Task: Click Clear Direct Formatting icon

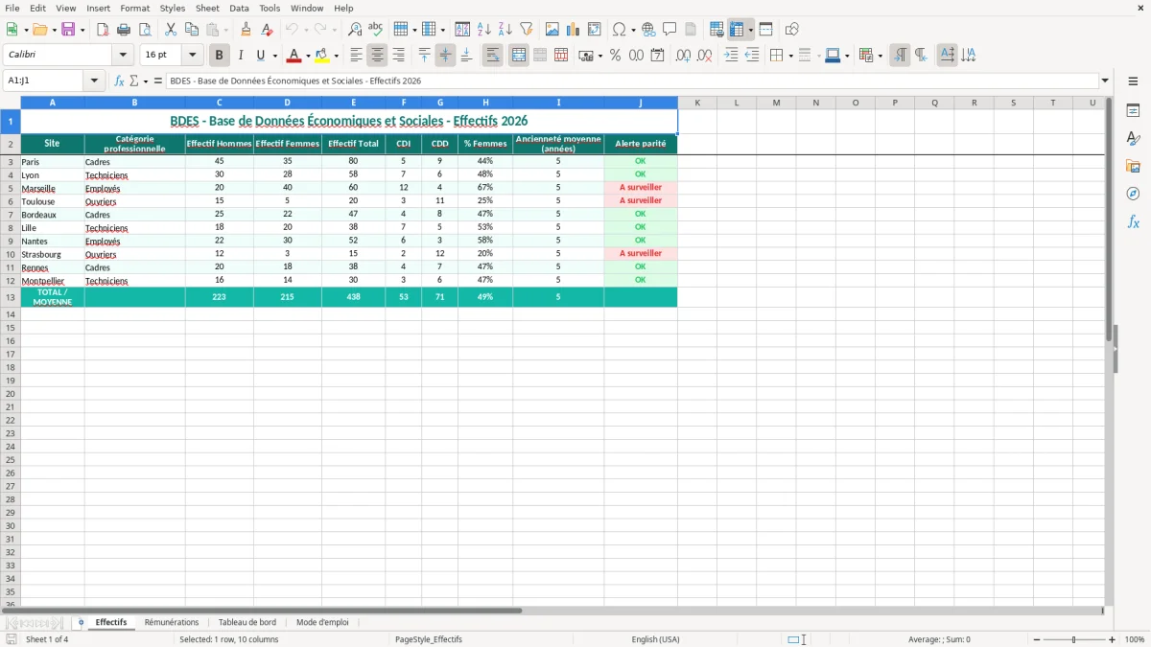Action: click(x=267, y=30)
